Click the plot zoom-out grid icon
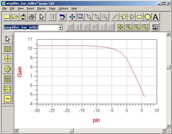 tap(145, 27)
